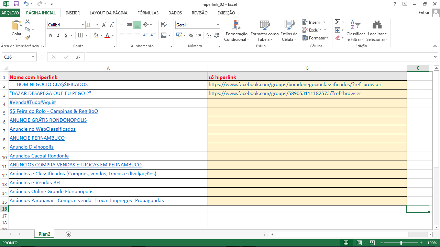Screen dimensions: 440x247
Task: Switch to the FÓRMULAS tab
Action: coord(148,13)
